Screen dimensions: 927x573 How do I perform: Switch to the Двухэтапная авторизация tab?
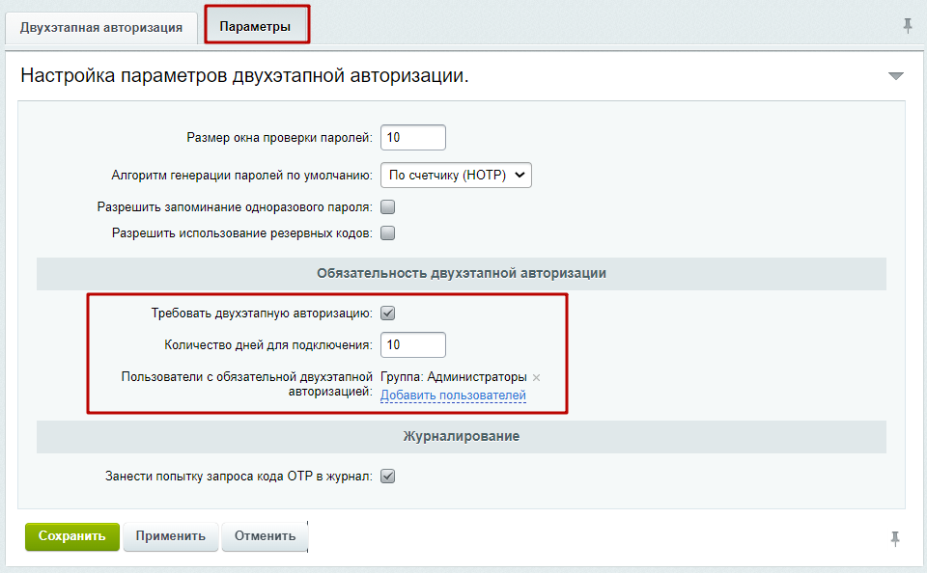click(100, 27)
